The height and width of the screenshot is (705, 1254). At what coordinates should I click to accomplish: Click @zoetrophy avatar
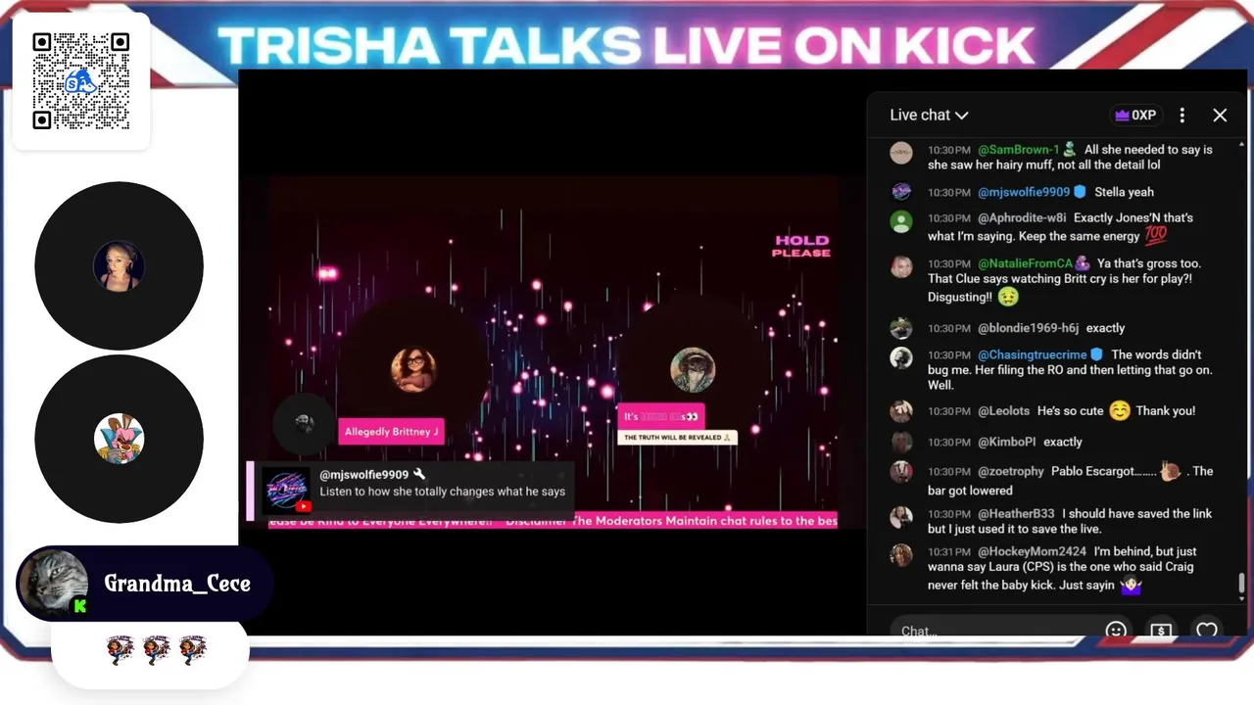click(901, 473)
